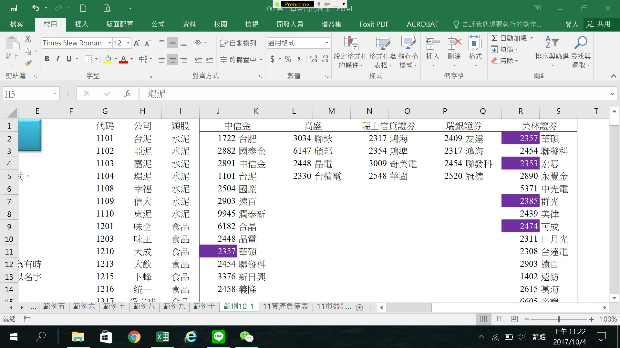Screen dimensions: 620x348
Task: Open Find and Select magnifier
Action: (x=581, y=52)
